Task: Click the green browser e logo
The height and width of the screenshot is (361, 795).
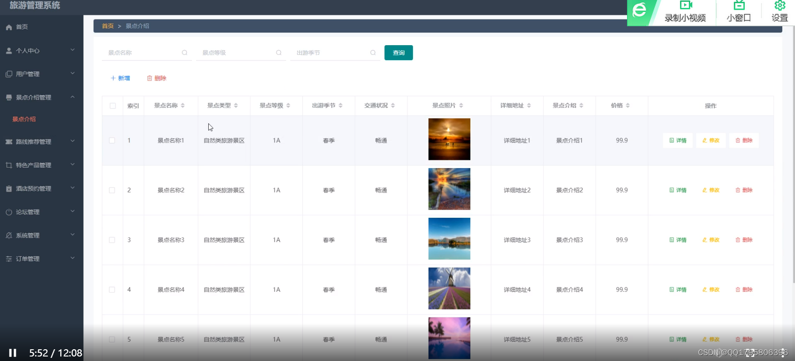Action: [639, 9]
